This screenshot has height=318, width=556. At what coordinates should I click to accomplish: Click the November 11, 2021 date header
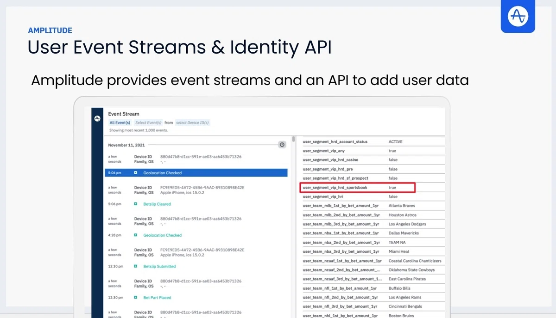[126, 145]
